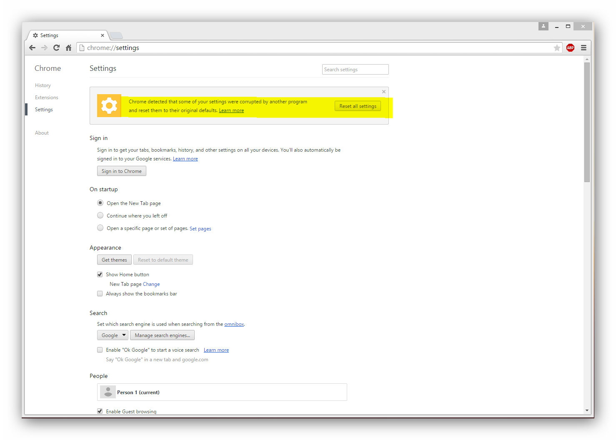Enable Ok Google voice search checkbox
Screen dimensions: 616x440
(100, 350)
